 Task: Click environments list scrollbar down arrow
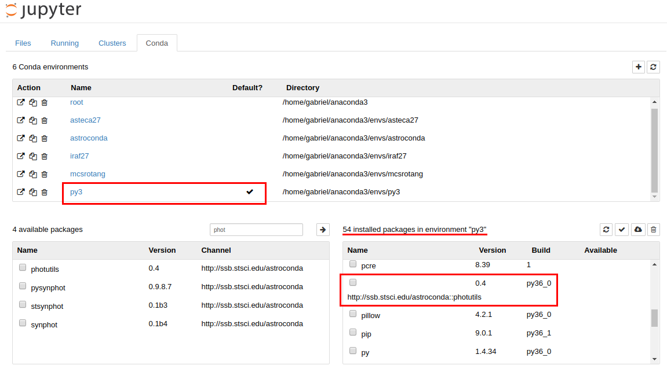(x=654, y=197)
